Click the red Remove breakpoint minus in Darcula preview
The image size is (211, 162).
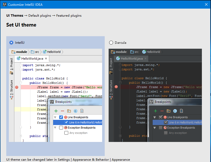pyautogui.click(x=162, y=111)
